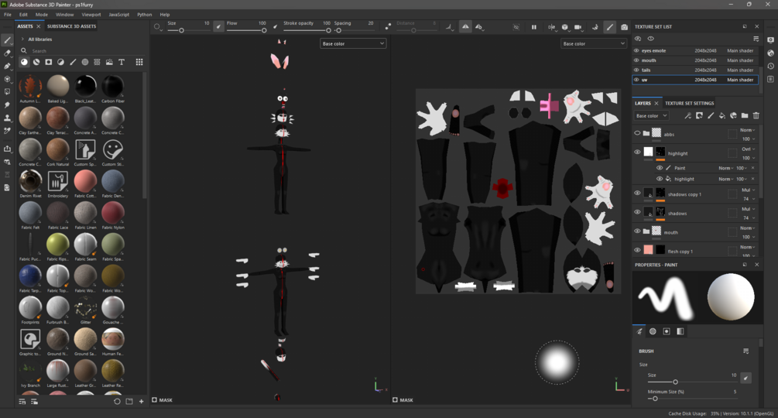The image size is (778, 418).
Task: Toggle symmetry in top toolbar
Action: pos(465,27)
